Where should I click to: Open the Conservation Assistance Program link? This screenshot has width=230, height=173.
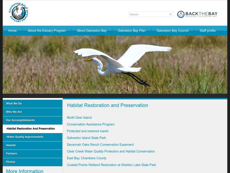coord(91,124)
